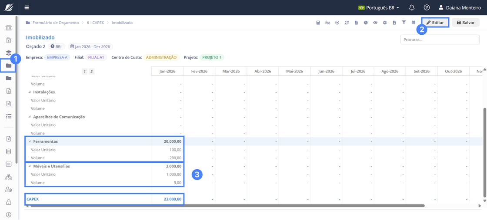Click the Salvar button
This screenshot has width=487, height=220.
tap(466, 23)
